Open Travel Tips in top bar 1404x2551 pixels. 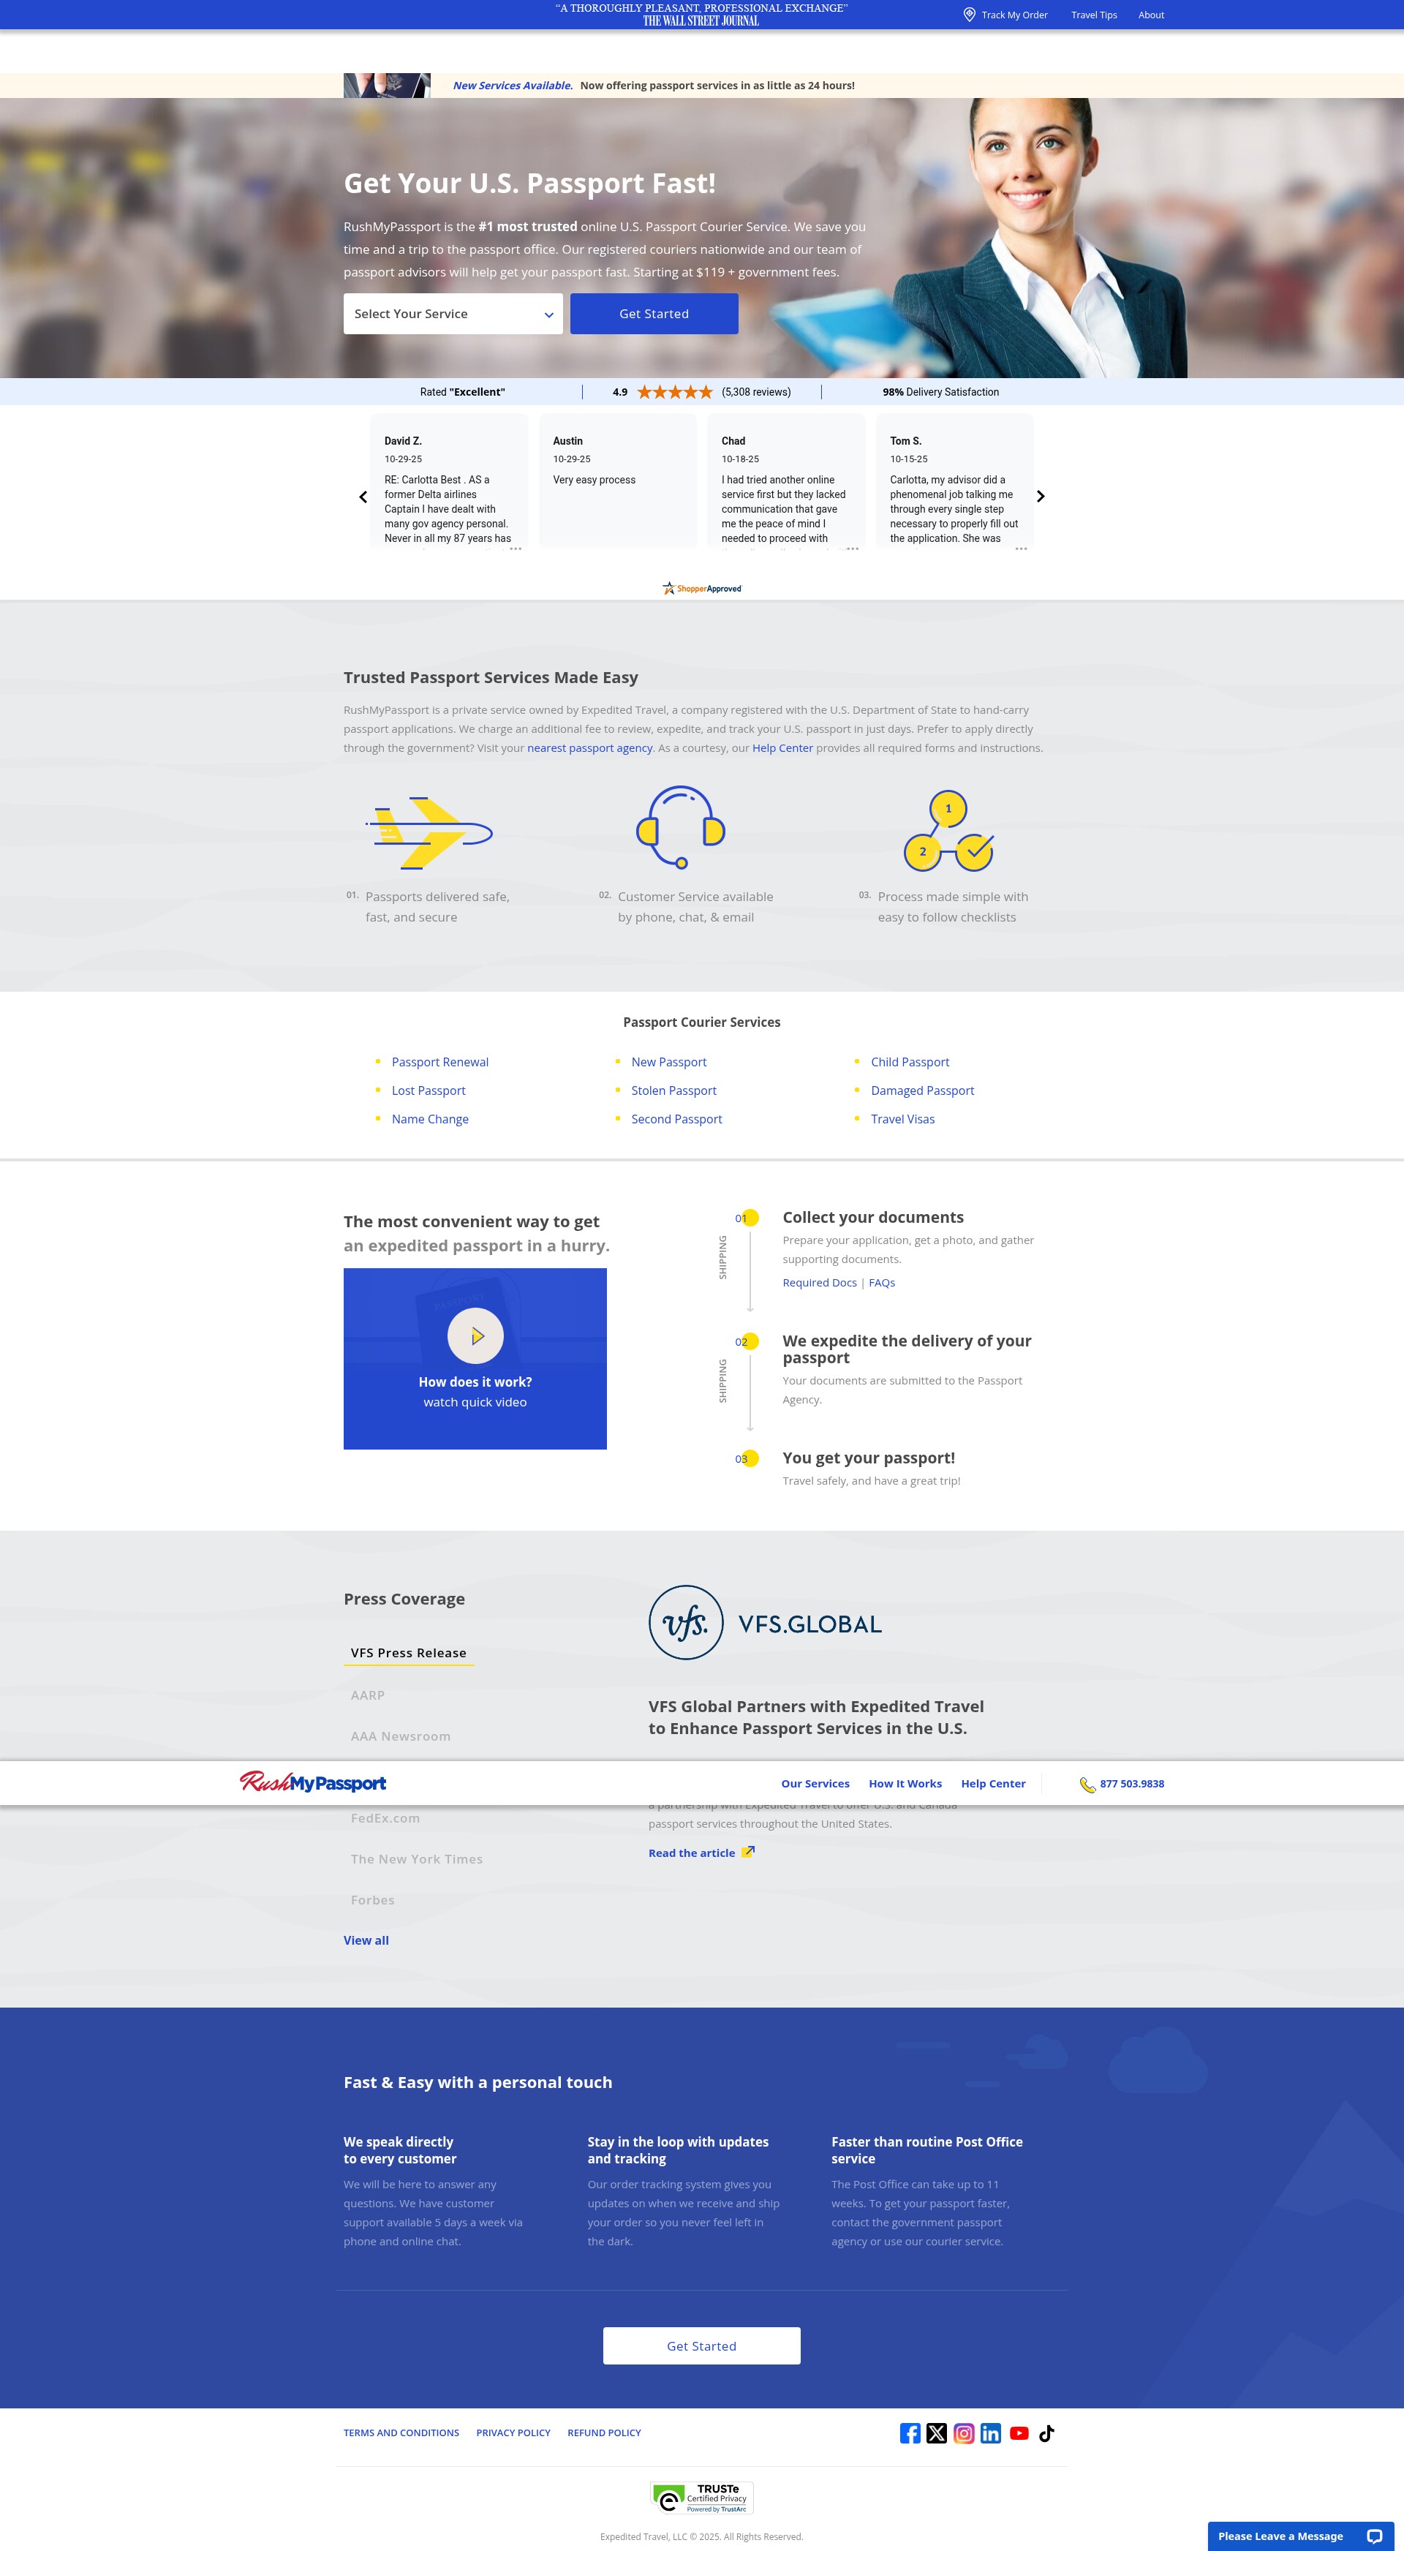1093,15
